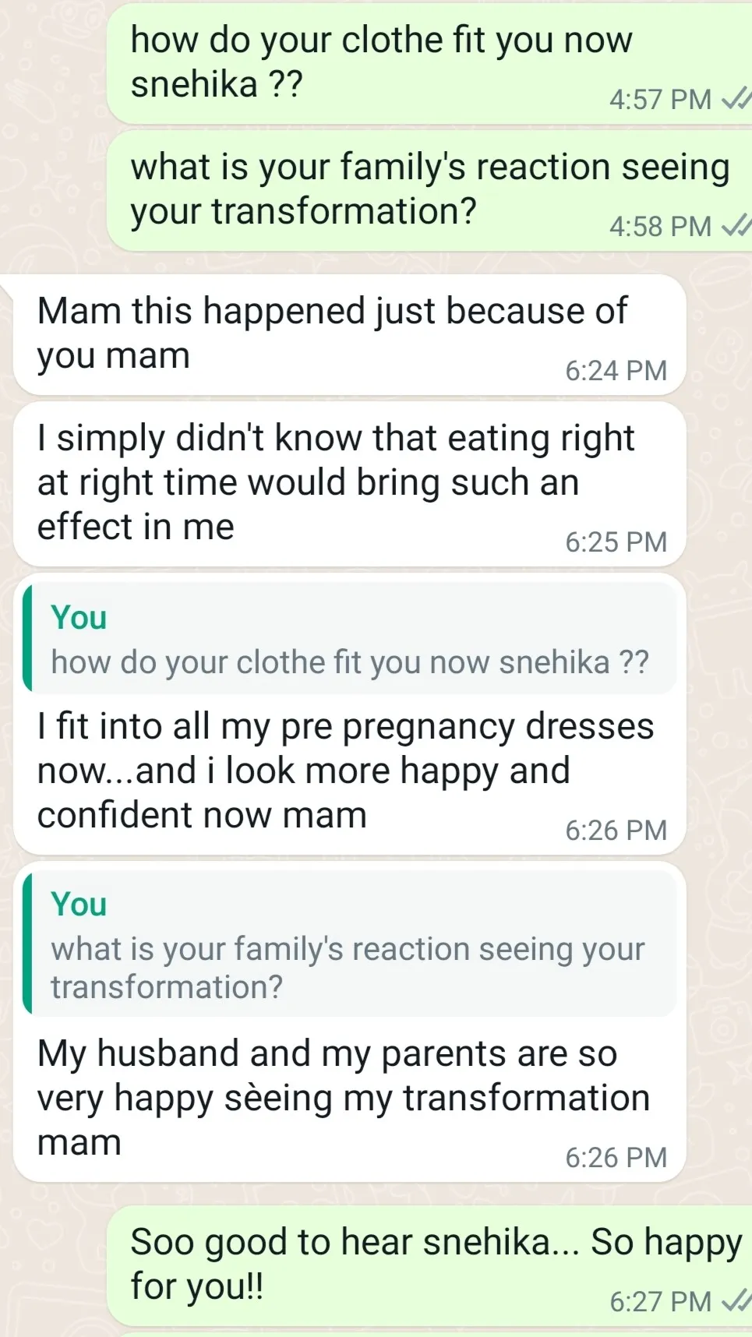The height and width of the screenshot is (1337, 752).
Task: Tap read receipt ticks on 4:57 PM message
Action: (736, 99)
